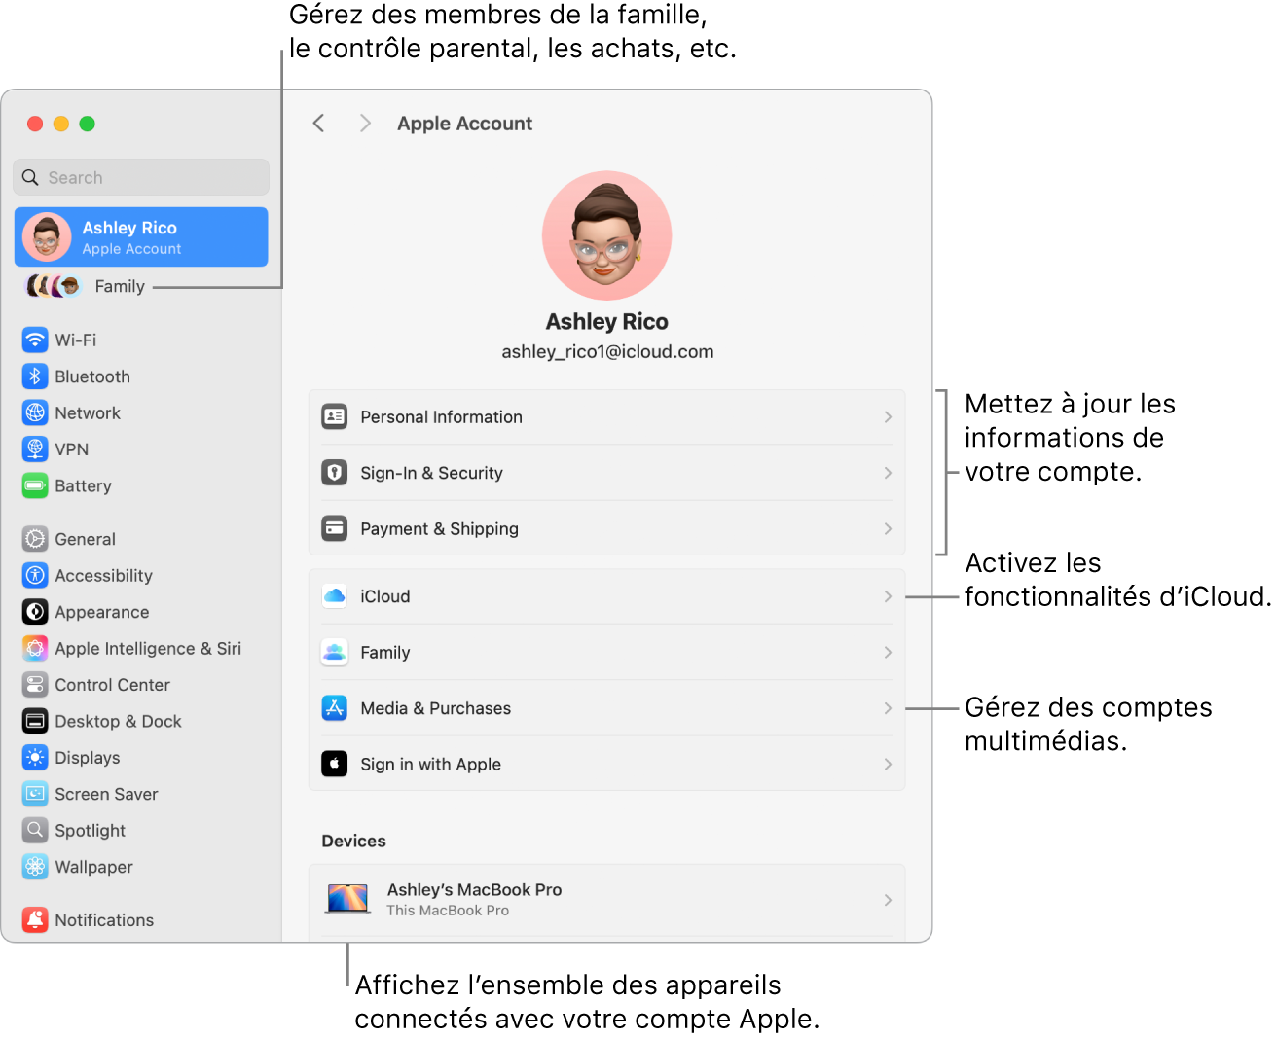Click the Network globe icon
Screen dimensions: 1276x1039
[x=35, y=412]
